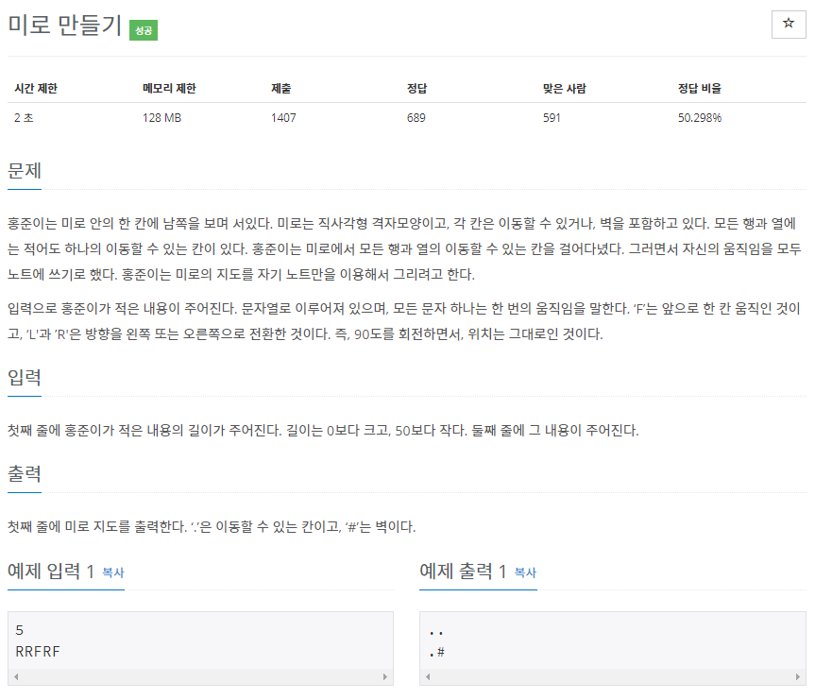
Task: Click the correct answers count 689
Action: 416,118
